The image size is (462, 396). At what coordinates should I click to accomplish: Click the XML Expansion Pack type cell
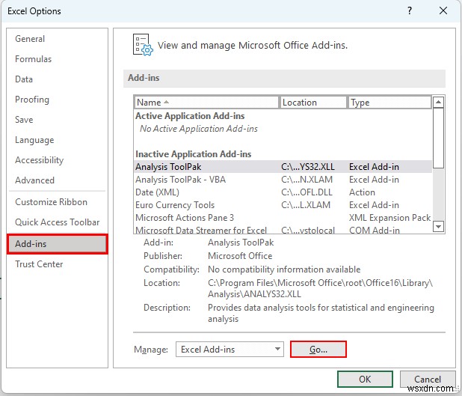point(389,218)
